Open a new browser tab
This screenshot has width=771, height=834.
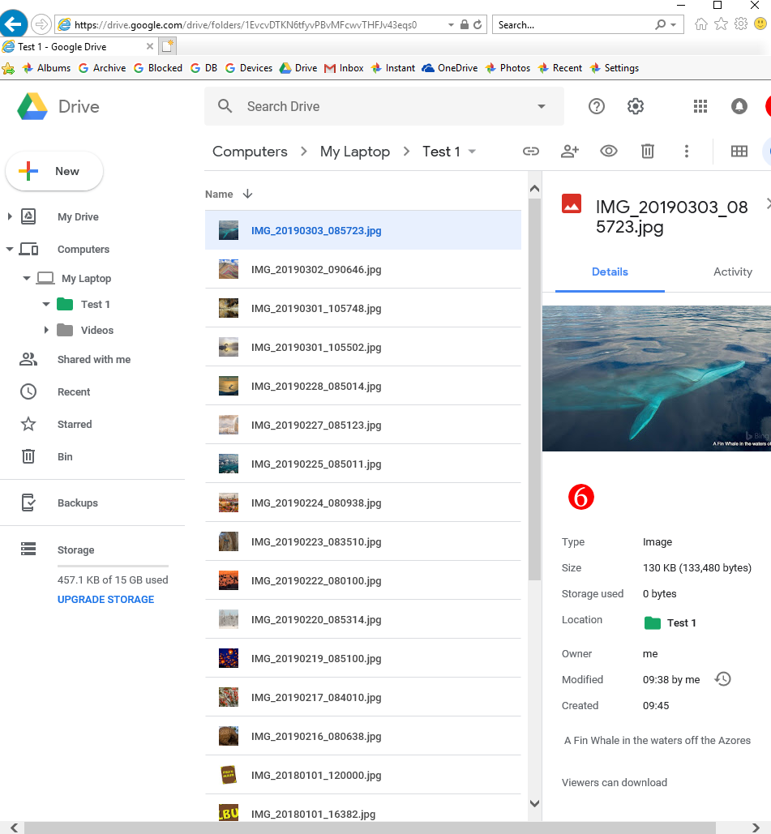coord(168,46)
